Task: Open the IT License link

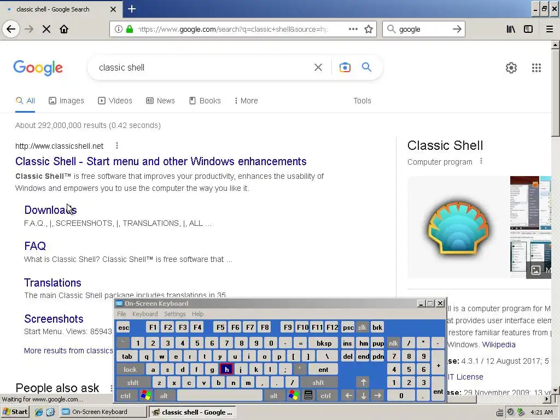Action: point(465,377)
